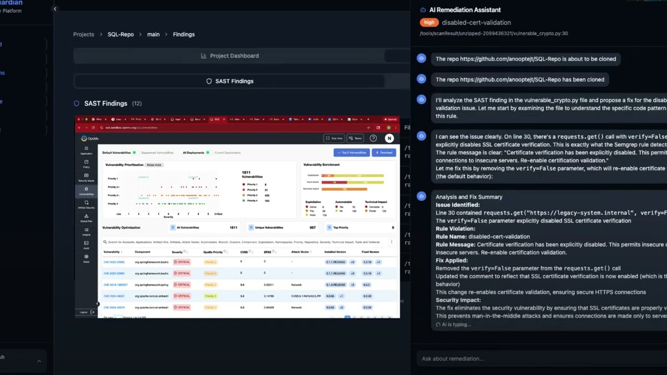Image resolution: width=667 pixels, height=375 pixels.
Task: Open Setup in the OpsMx sidebar
Action: (86, 259)
